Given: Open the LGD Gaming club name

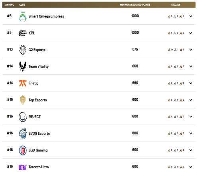Looking at the screenshot, I should point(38,150).
